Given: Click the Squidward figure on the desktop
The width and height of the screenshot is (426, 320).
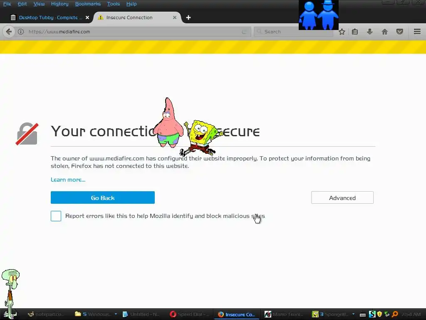Looking at the screenshot, I should 10,293.
